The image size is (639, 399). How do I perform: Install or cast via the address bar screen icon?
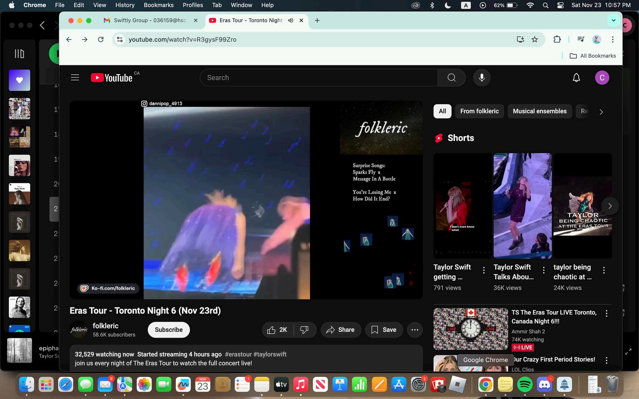520,40
